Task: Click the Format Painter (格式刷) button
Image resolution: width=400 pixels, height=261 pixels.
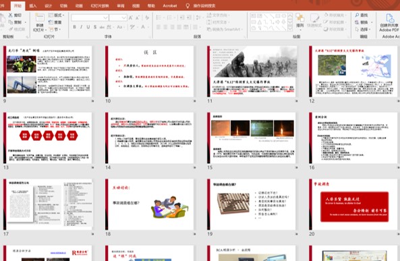Action: coord(17,30)
